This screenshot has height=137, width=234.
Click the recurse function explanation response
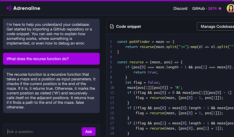click(51, 90)
